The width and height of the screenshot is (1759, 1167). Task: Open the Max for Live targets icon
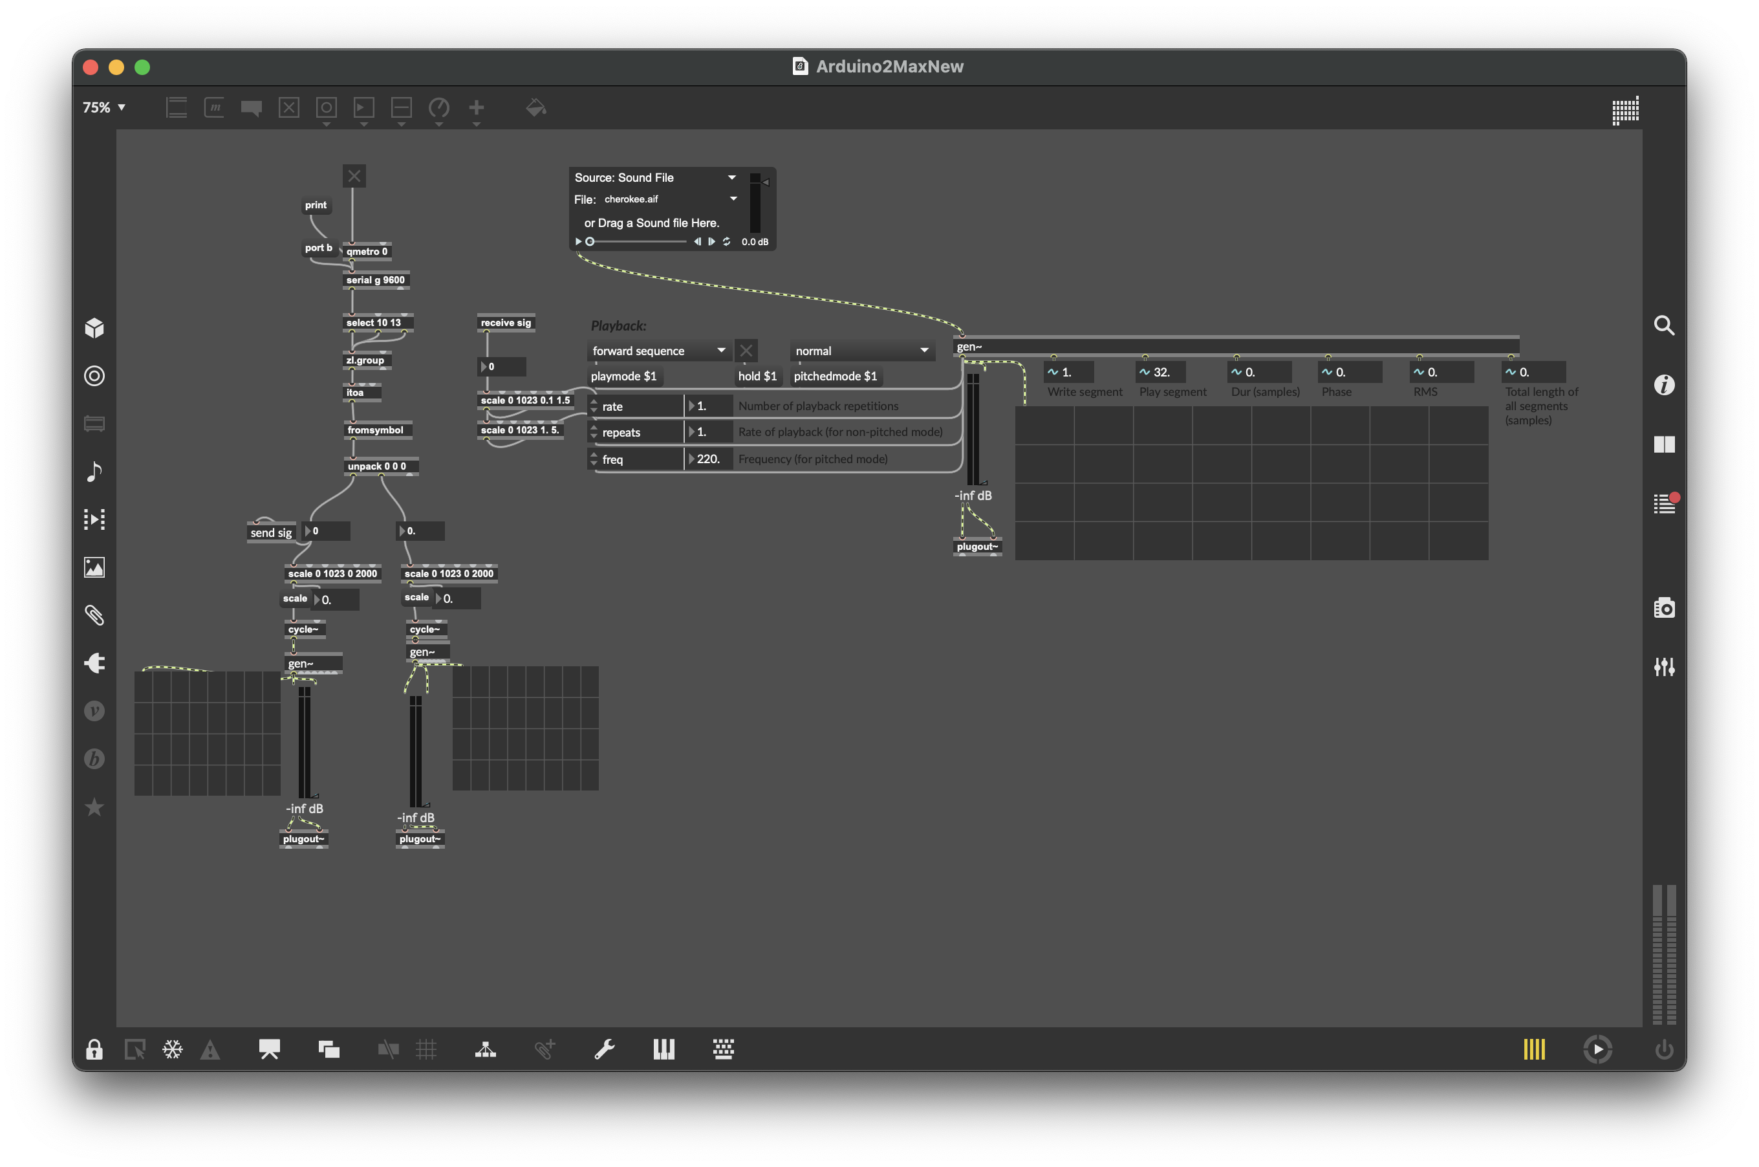click(94, 376)
